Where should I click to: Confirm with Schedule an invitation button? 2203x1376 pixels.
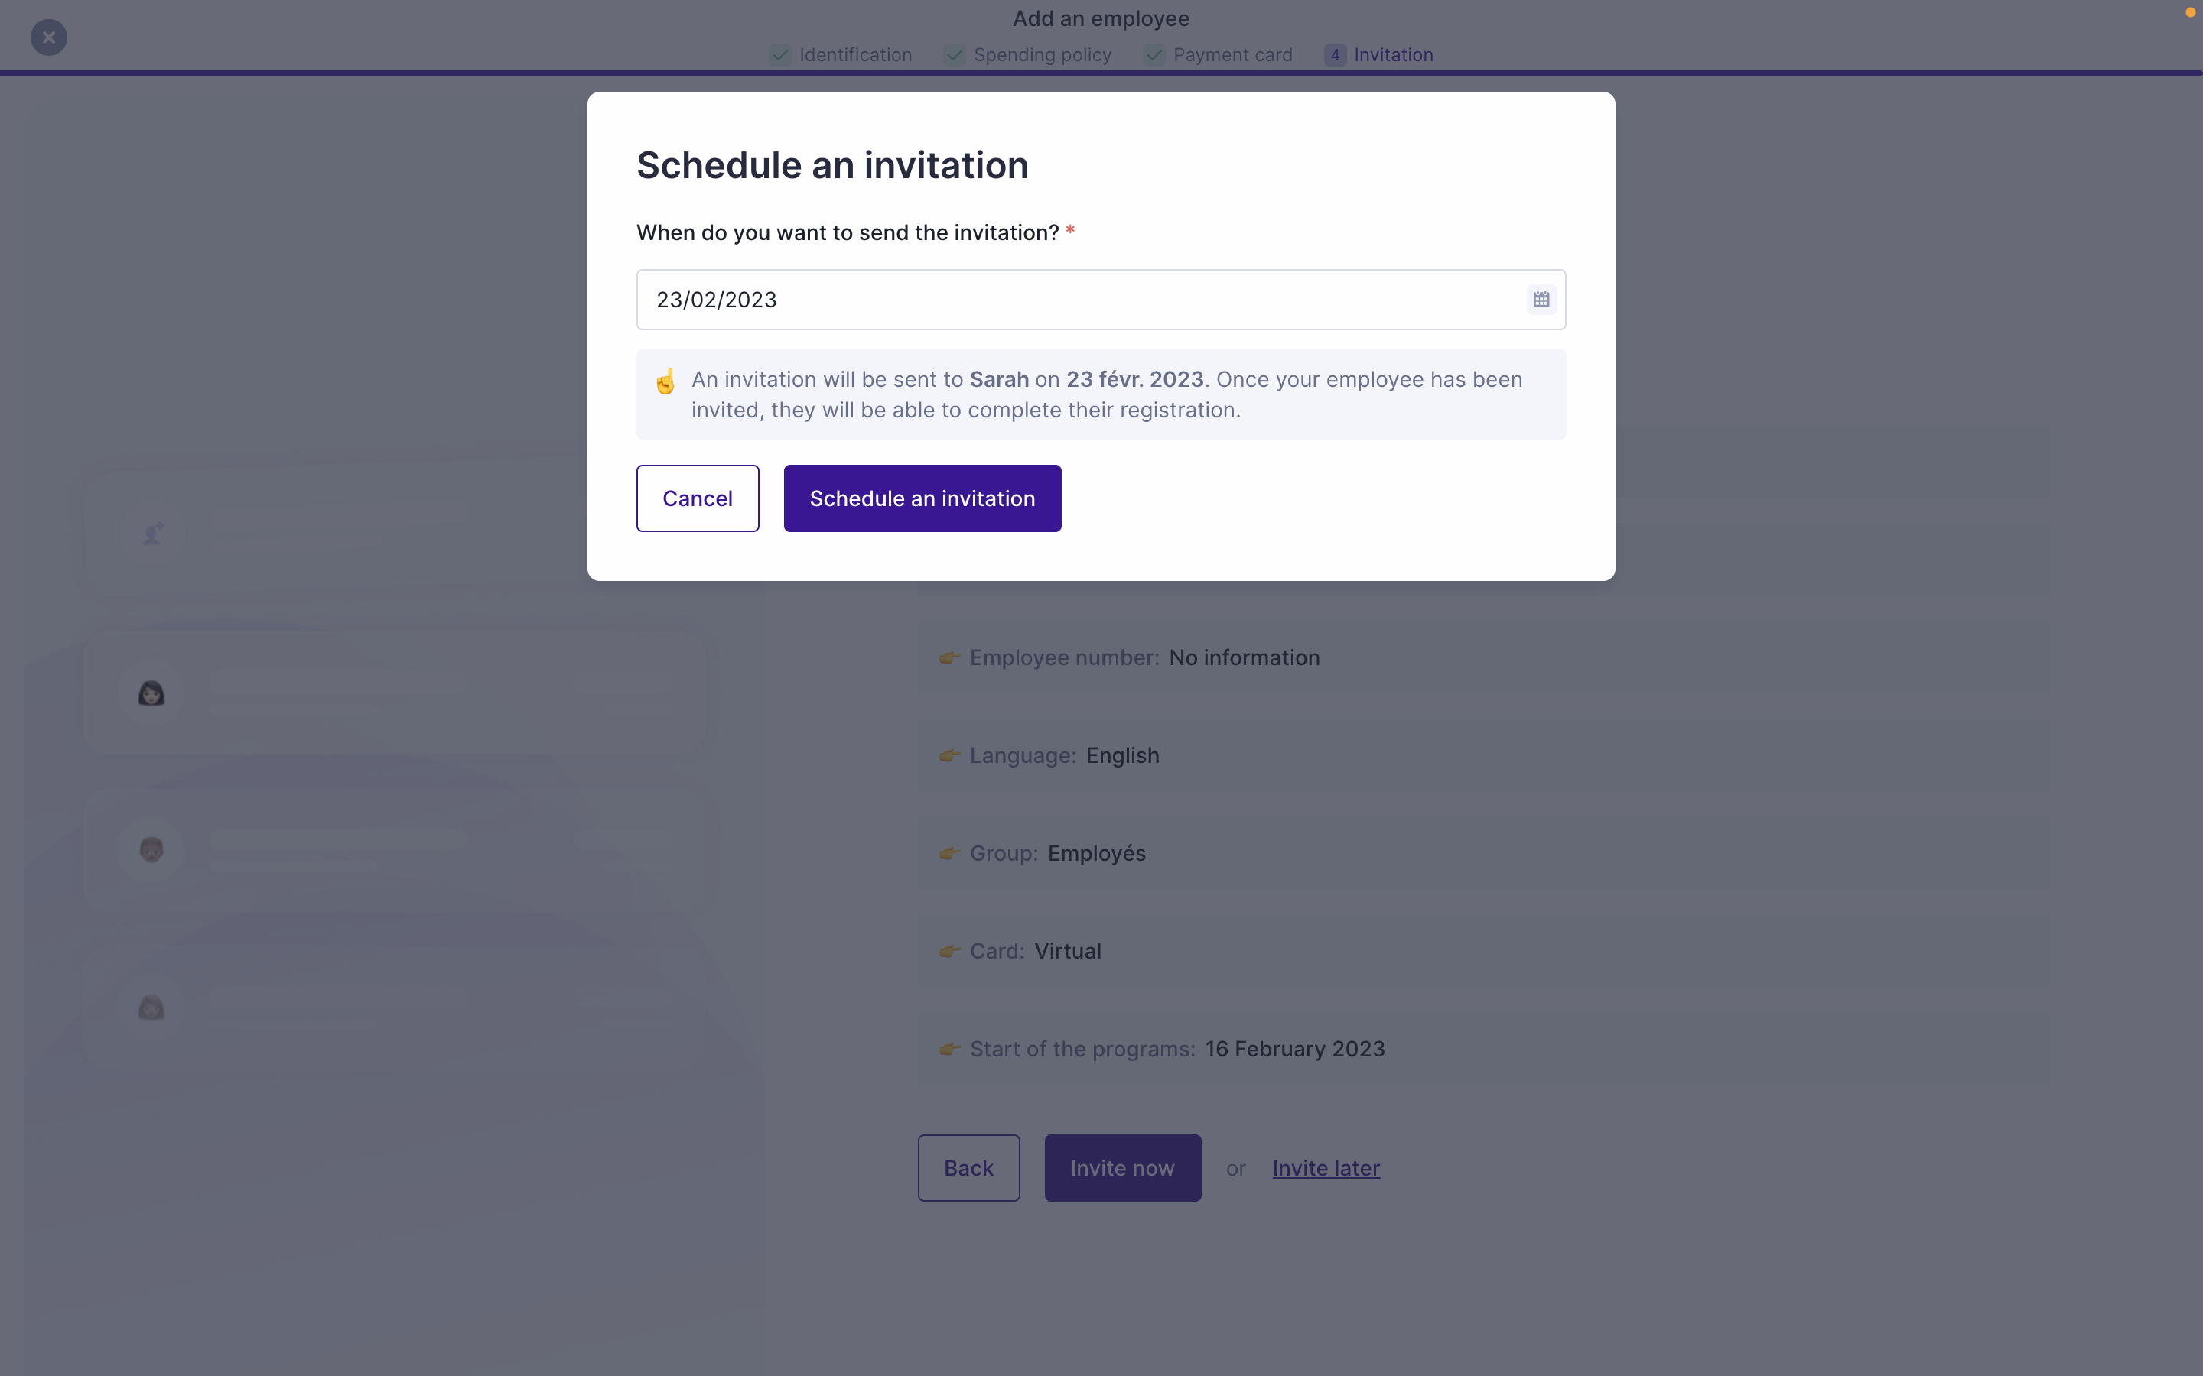tap(921, 498)
